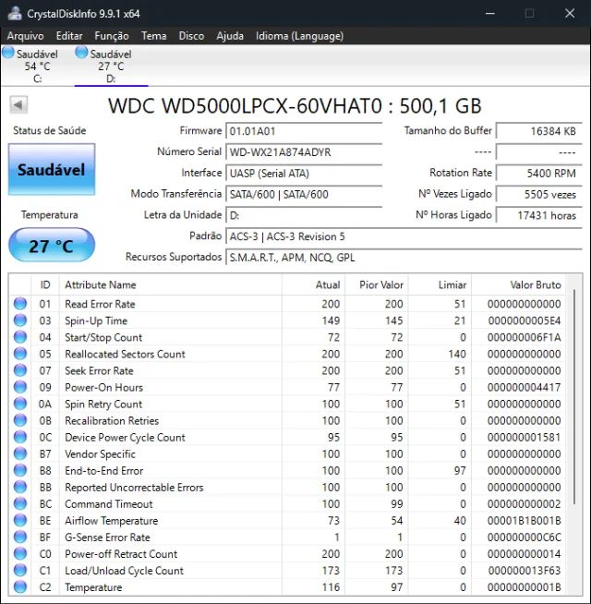Click the Padrão field ACS-3 Revision 5
Viewport: 591px width, 604px height.
point(404,236)
